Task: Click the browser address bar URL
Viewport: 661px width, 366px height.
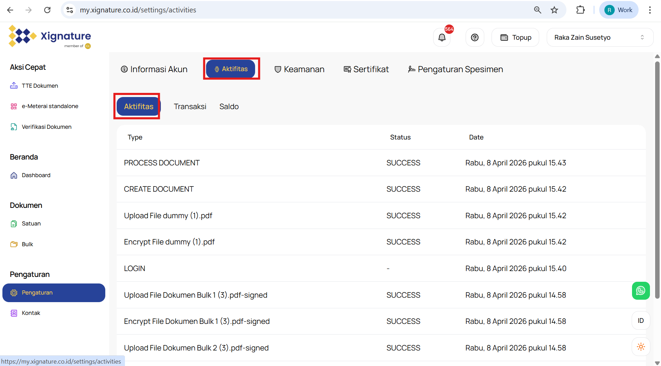Action: (138, 10)
